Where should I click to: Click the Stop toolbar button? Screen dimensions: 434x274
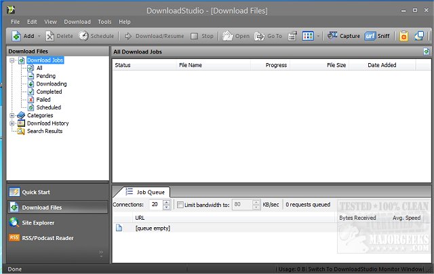pyautogui.click(x=202, y=36)
